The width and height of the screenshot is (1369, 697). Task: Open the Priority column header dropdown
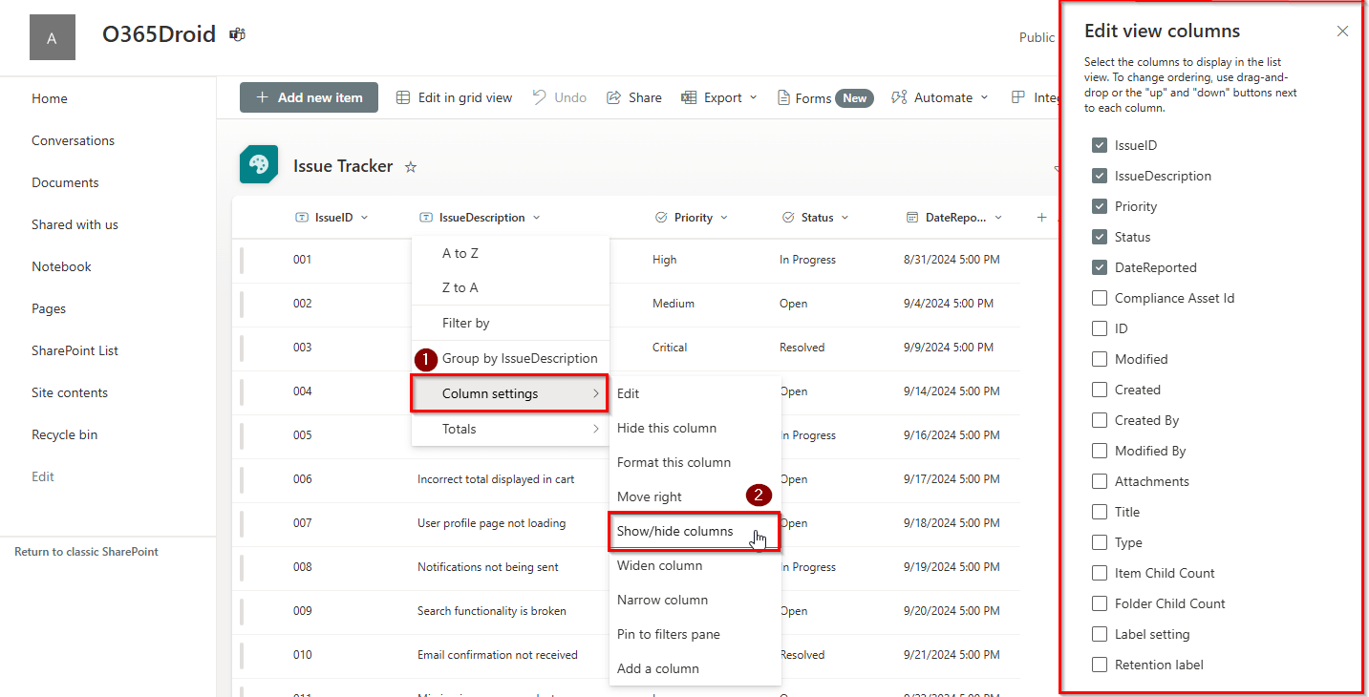coord(724,217)
